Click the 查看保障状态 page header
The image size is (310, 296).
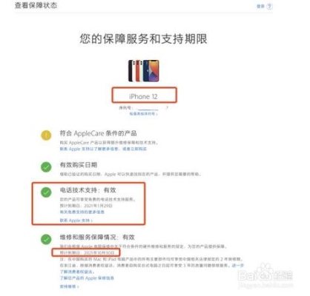36,5
